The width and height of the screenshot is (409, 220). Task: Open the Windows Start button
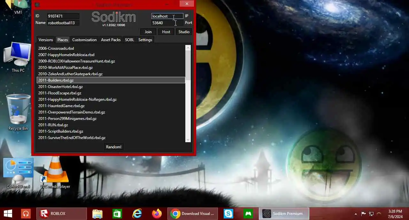[8, 214]
